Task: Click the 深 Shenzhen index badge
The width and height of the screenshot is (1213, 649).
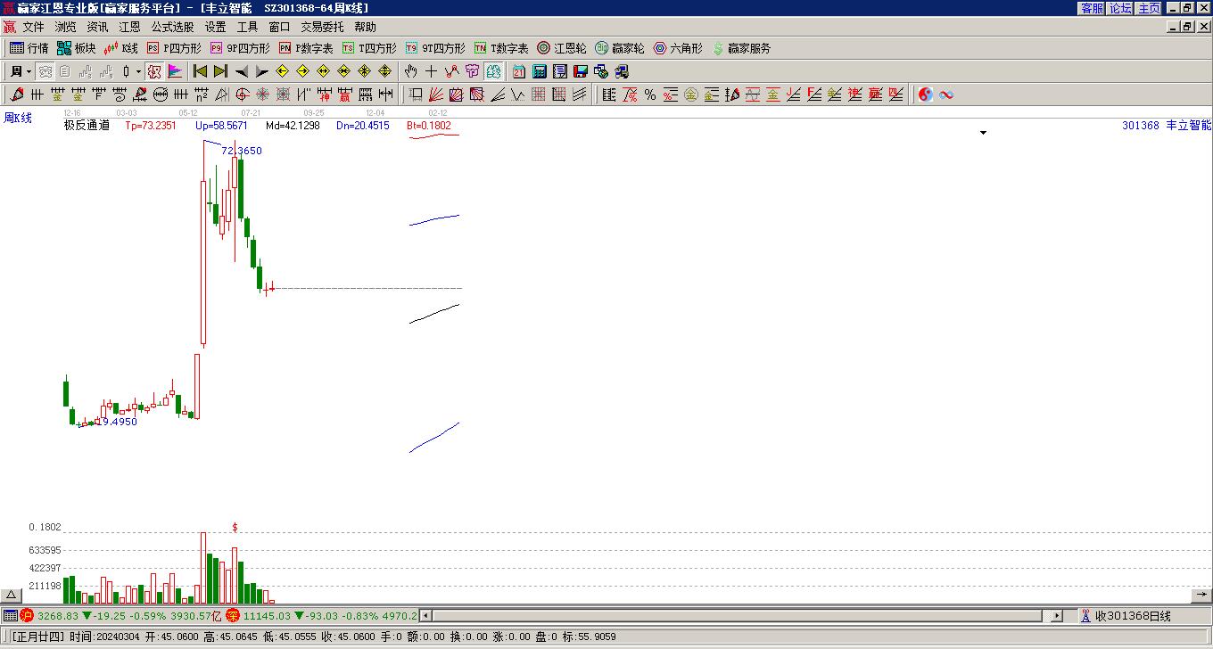Action: (233, 616)
